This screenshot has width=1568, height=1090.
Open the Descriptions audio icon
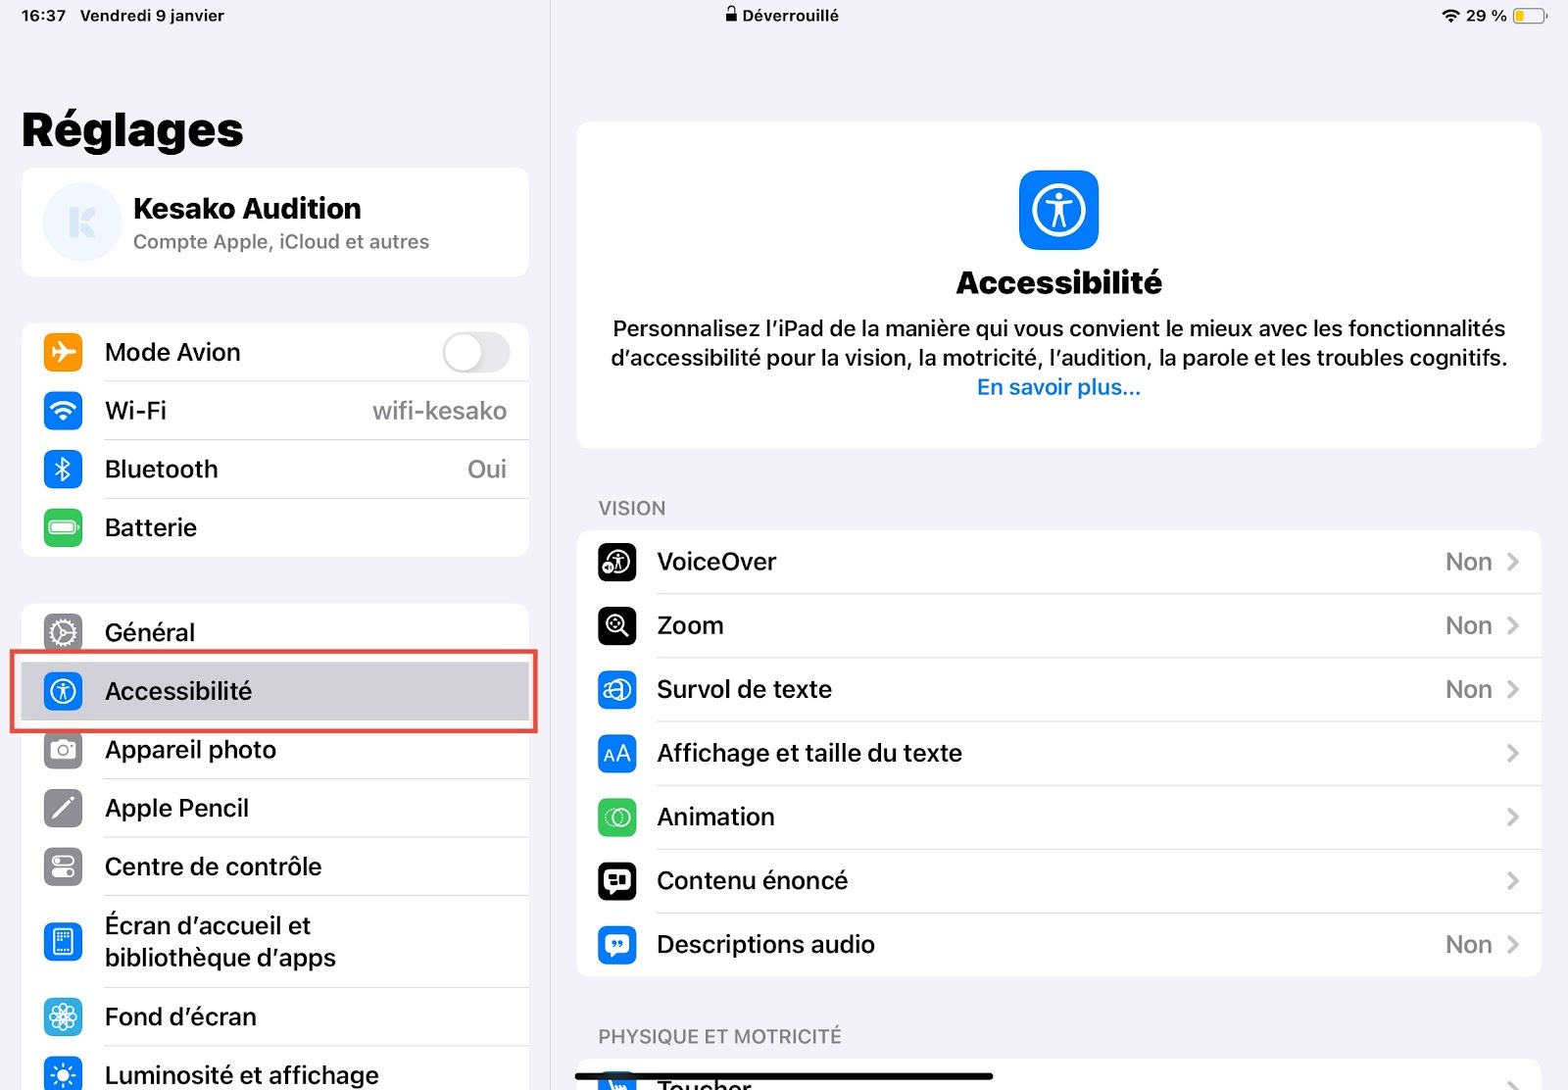(x=617, y=945)
